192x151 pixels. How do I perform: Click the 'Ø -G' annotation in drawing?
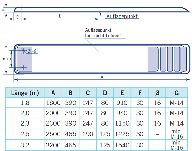(32, 51)
